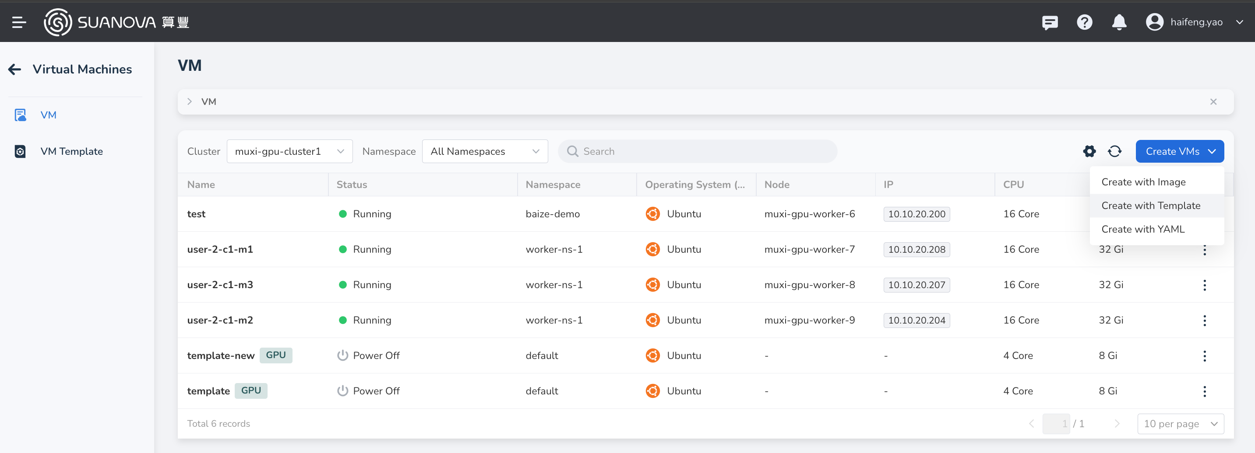Click Power Off icon for template
1255x453 pixels.
[x=342, y=391]
